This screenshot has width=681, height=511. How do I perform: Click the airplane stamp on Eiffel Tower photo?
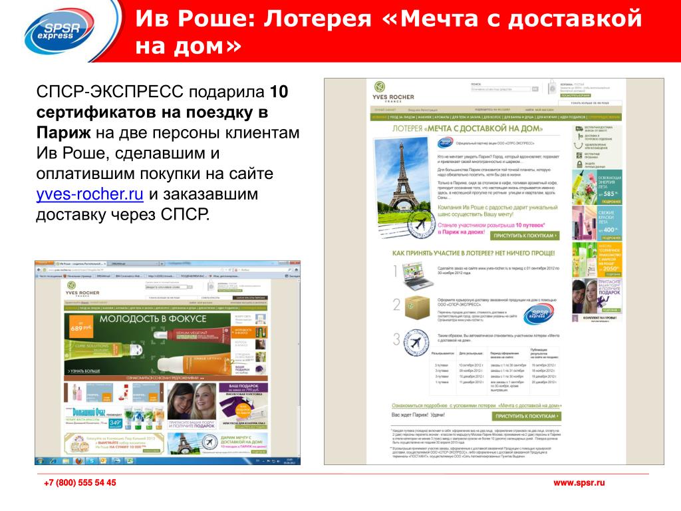[420, 224]
